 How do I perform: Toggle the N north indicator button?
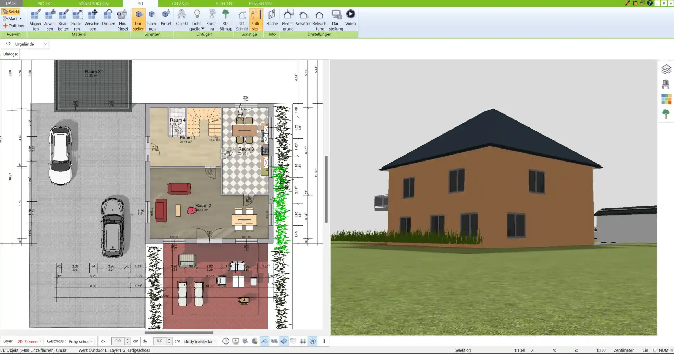coord(312,341)
